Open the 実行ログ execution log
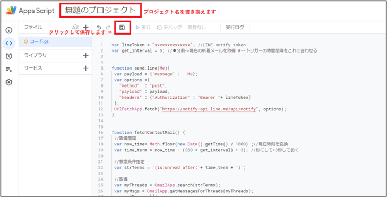Screen dimensions: 387x197 [x=235, y=27]
